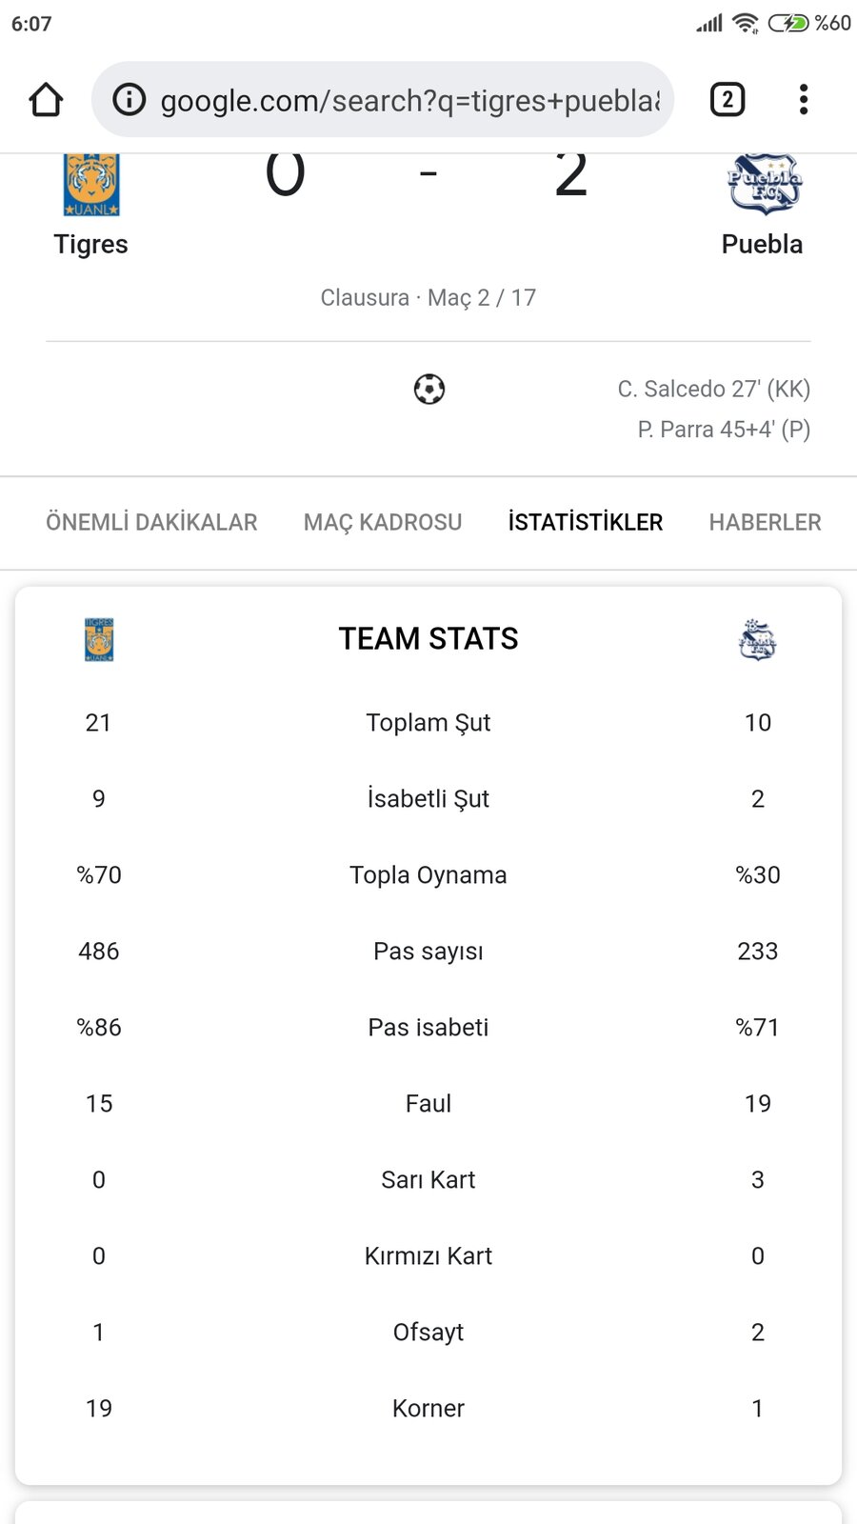The height and width of the screenshot is (1524, 857).
Task: Tap the Clausura Maç 2 / 17 text
Action: pyautogui.click(x=428, y=298)
